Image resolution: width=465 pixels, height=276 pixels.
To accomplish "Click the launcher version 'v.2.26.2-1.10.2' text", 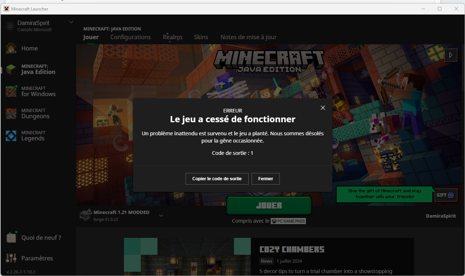I will pos(21,272).
